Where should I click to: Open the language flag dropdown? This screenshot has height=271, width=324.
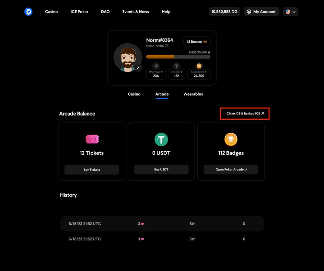coord(290,12)
